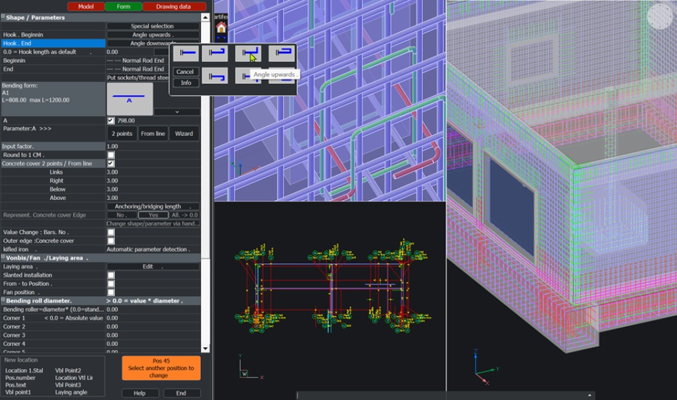Enable Slanted installation checkbox
Viewport: 677px width, 400px height.
pyautogui.click(x=111, y=275)
